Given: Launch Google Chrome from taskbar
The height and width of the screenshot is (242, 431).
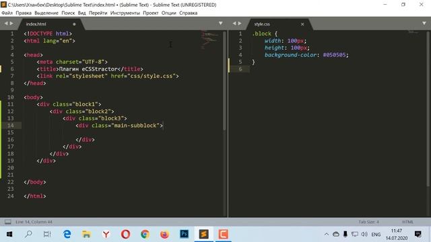Looking at the screenshot, I should [145, 234].
